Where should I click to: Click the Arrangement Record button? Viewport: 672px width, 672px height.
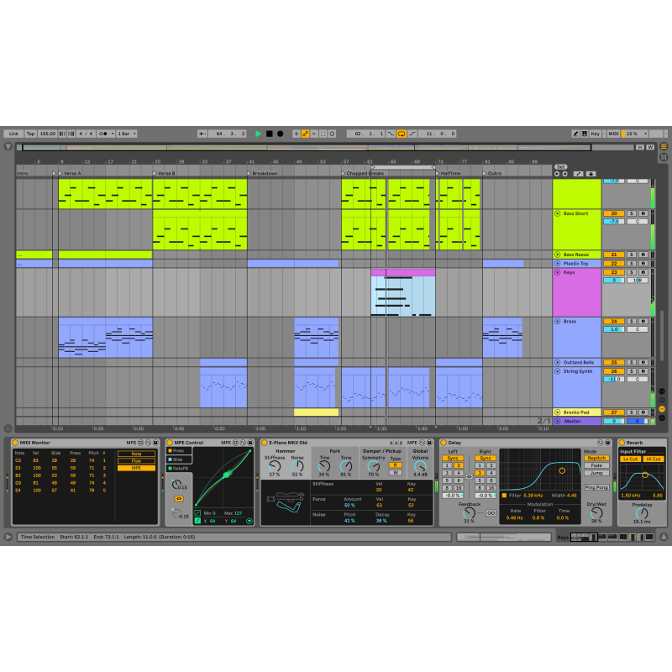coord(280,134)
